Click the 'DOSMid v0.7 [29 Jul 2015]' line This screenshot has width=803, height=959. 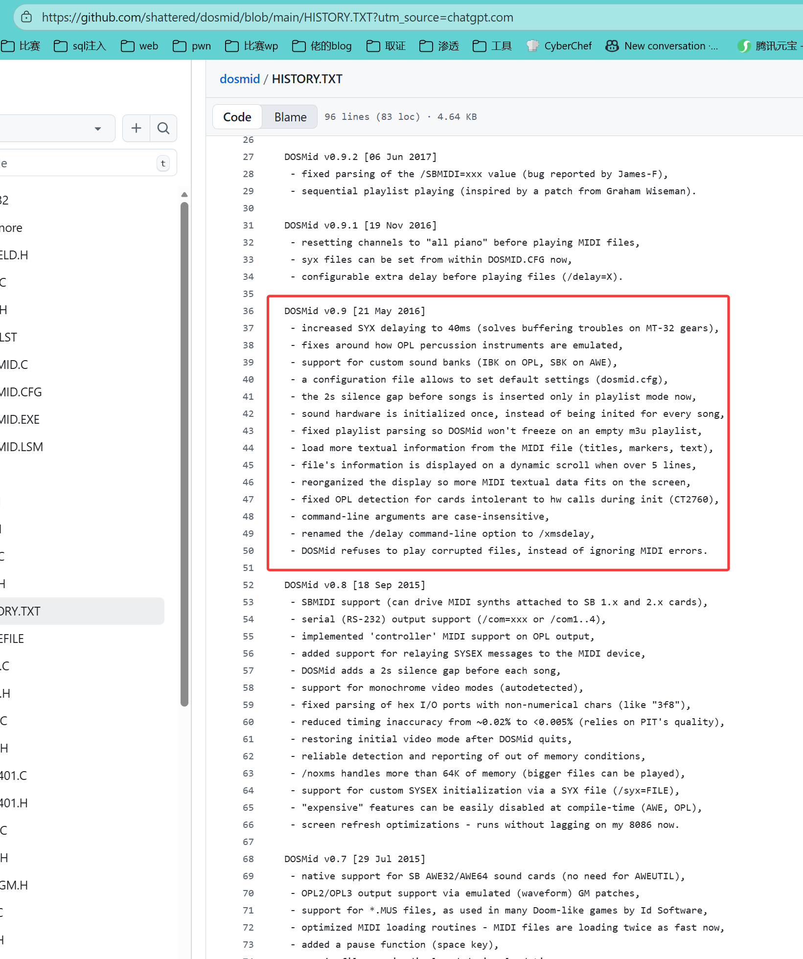[355, 859]
